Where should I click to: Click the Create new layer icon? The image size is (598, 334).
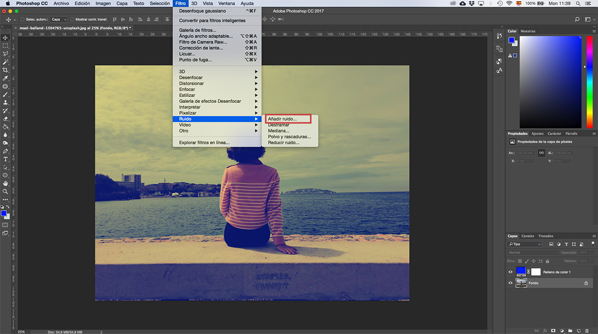pyautogui.click(x=578, y=330)
